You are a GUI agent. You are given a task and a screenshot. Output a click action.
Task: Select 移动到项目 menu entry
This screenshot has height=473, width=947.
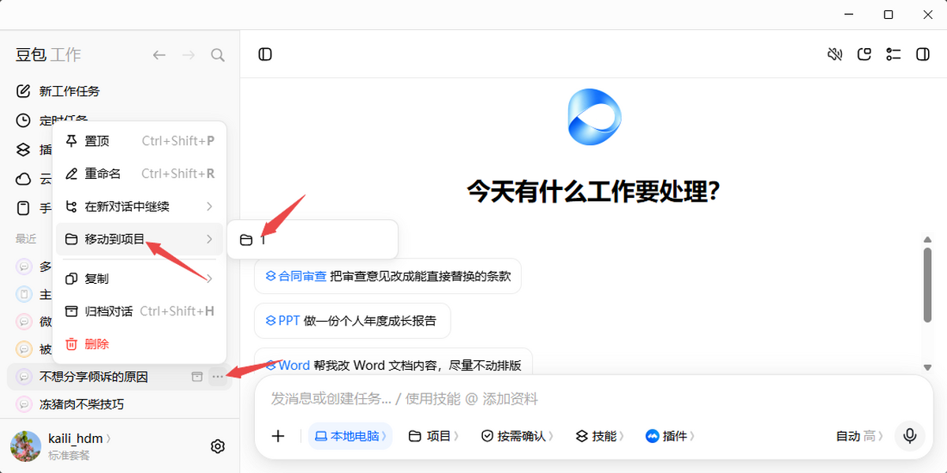140,239
